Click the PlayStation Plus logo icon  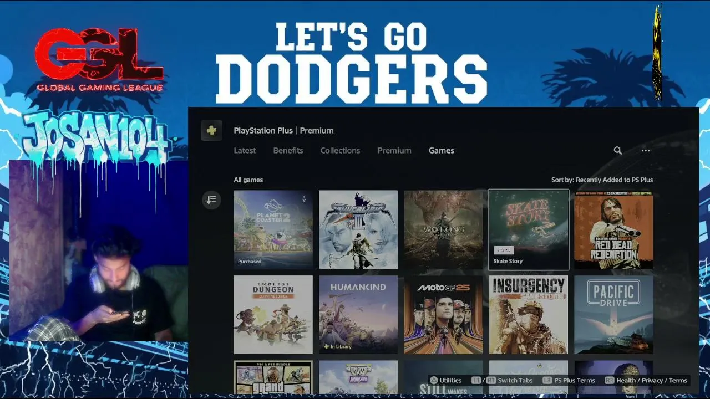pyautogui.click(x=211, y=131)
